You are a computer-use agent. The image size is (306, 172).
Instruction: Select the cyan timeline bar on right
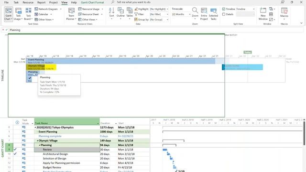coord(242,67)
